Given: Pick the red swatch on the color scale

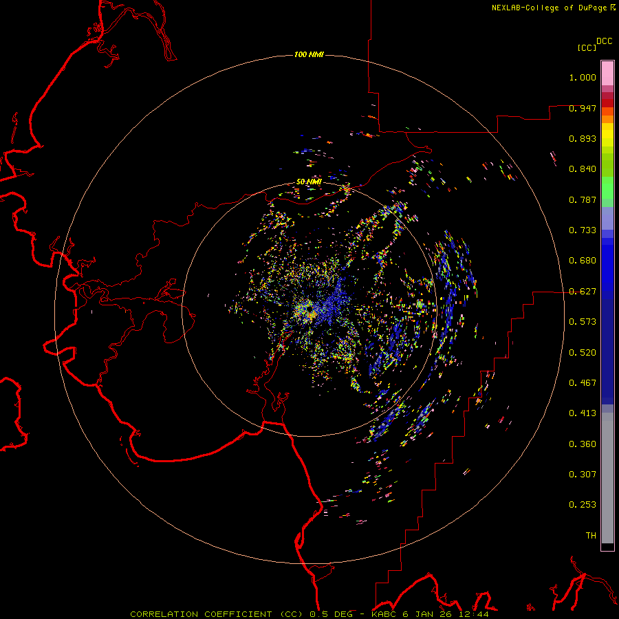Looking at the screenshot, I should click(x=607, y=103).
